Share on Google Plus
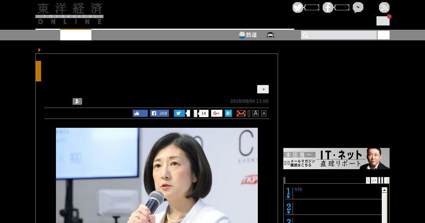This screenshot has height=223, width=425. (217, 113)
